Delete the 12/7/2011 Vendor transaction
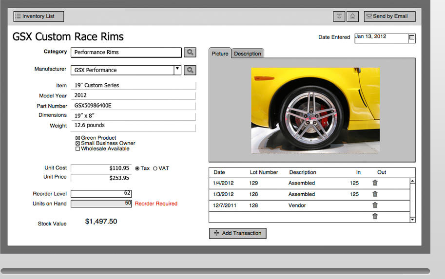 coord(375,205)
